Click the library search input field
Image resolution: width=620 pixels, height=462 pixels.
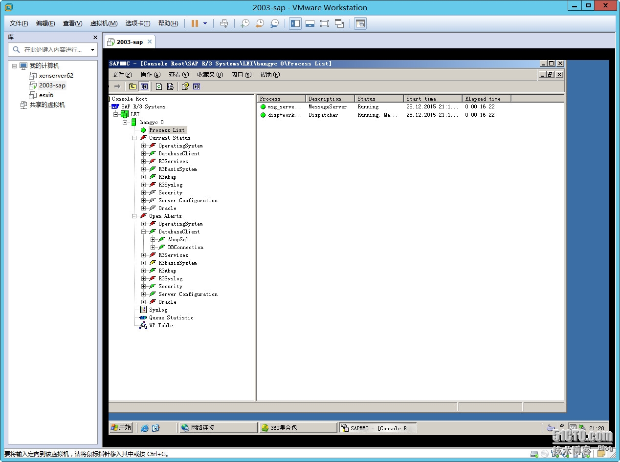tap(53, 50)
